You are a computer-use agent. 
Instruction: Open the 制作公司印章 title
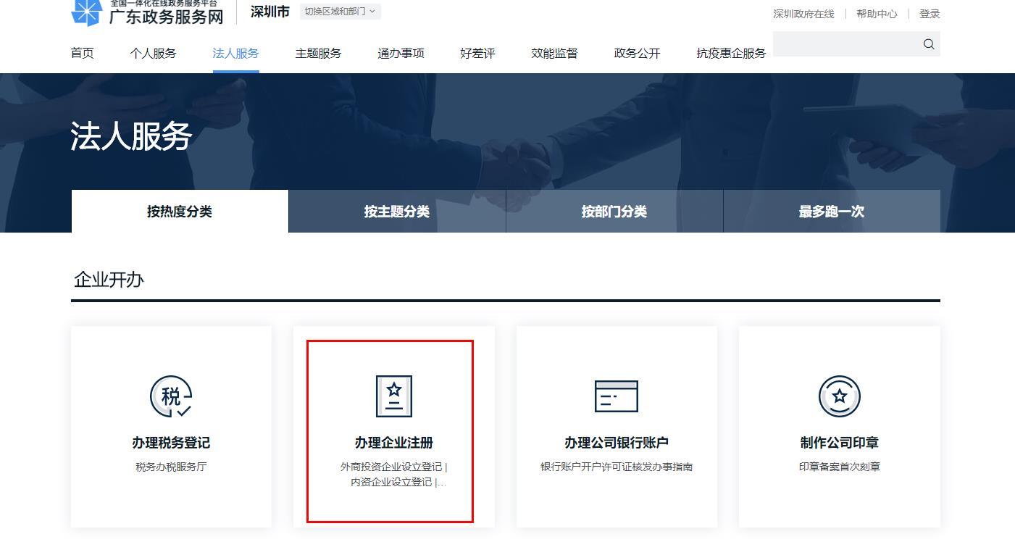pyautogui.click(x=840, y=443)
